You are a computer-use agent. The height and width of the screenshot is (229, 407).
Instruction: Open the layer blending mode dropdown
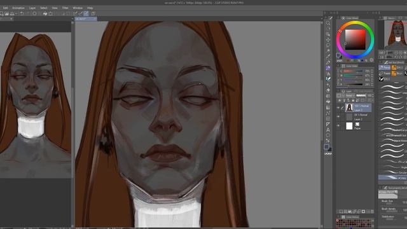click(x=350, y=95)
